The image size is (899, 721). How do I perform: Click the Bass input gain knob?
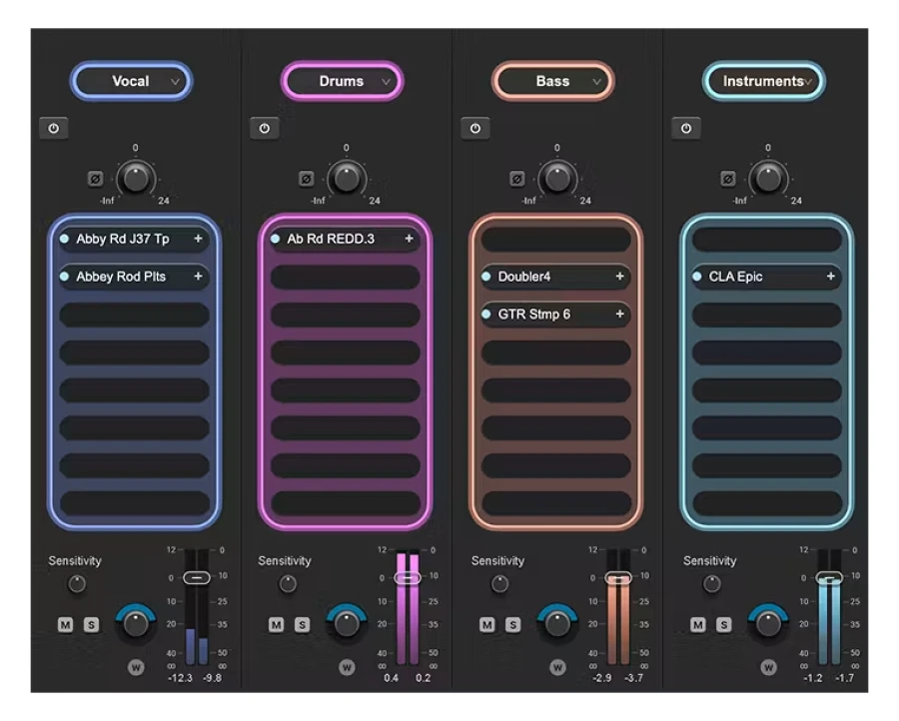pyautogui.click(x=557, y=178)
